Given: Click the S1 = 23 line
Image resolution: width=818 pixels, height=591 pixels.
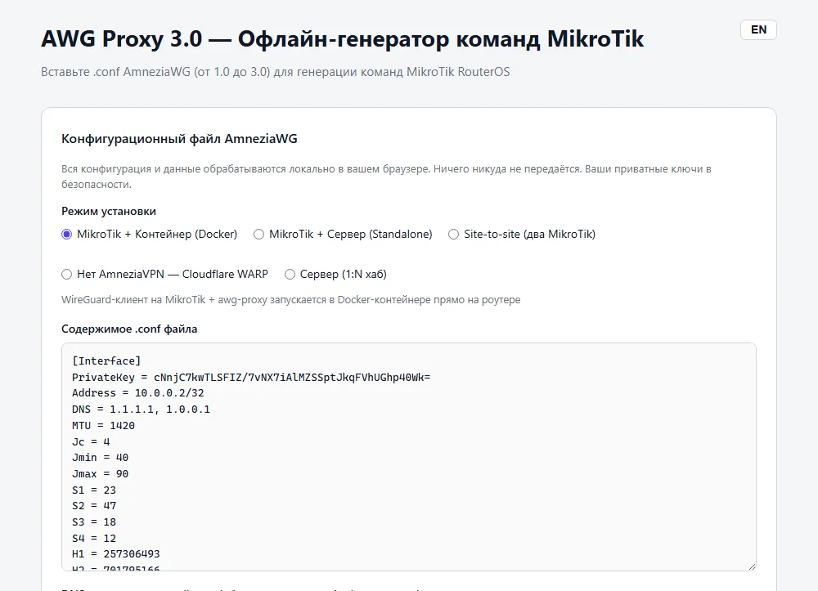Looking at the screenshot, I should pos(94,490).
